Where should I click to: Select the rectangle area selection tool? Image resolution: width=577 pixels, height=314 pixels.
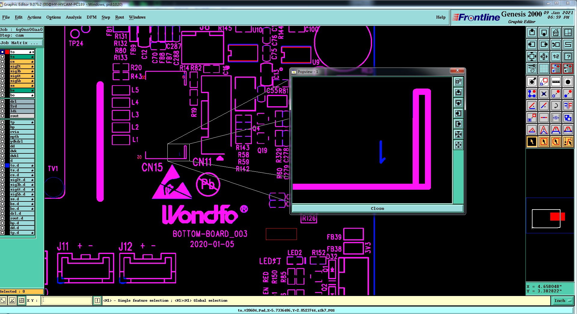click(x=544, y=142)
